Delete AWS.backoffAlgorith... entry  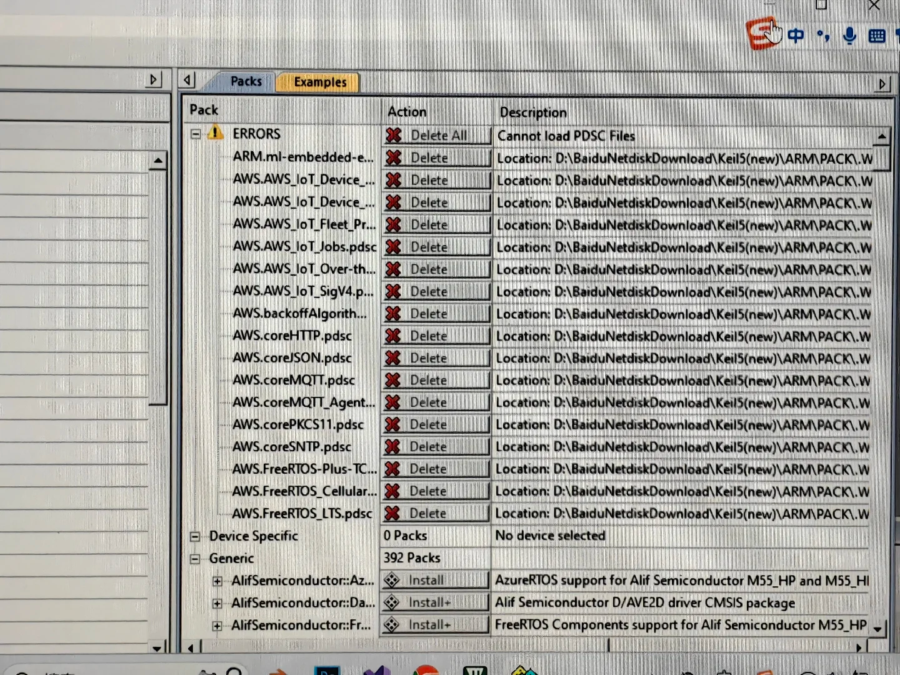[436, 313]
